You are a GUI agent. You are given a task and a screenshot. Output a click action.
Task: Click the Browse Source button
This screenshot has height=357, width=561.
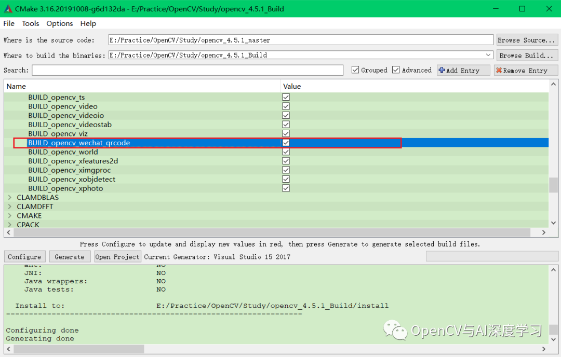527,40
